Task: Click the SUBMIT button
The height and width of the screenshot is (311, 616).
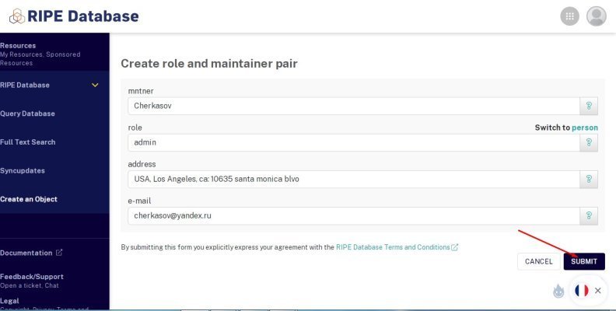Action: pos(584,261)
